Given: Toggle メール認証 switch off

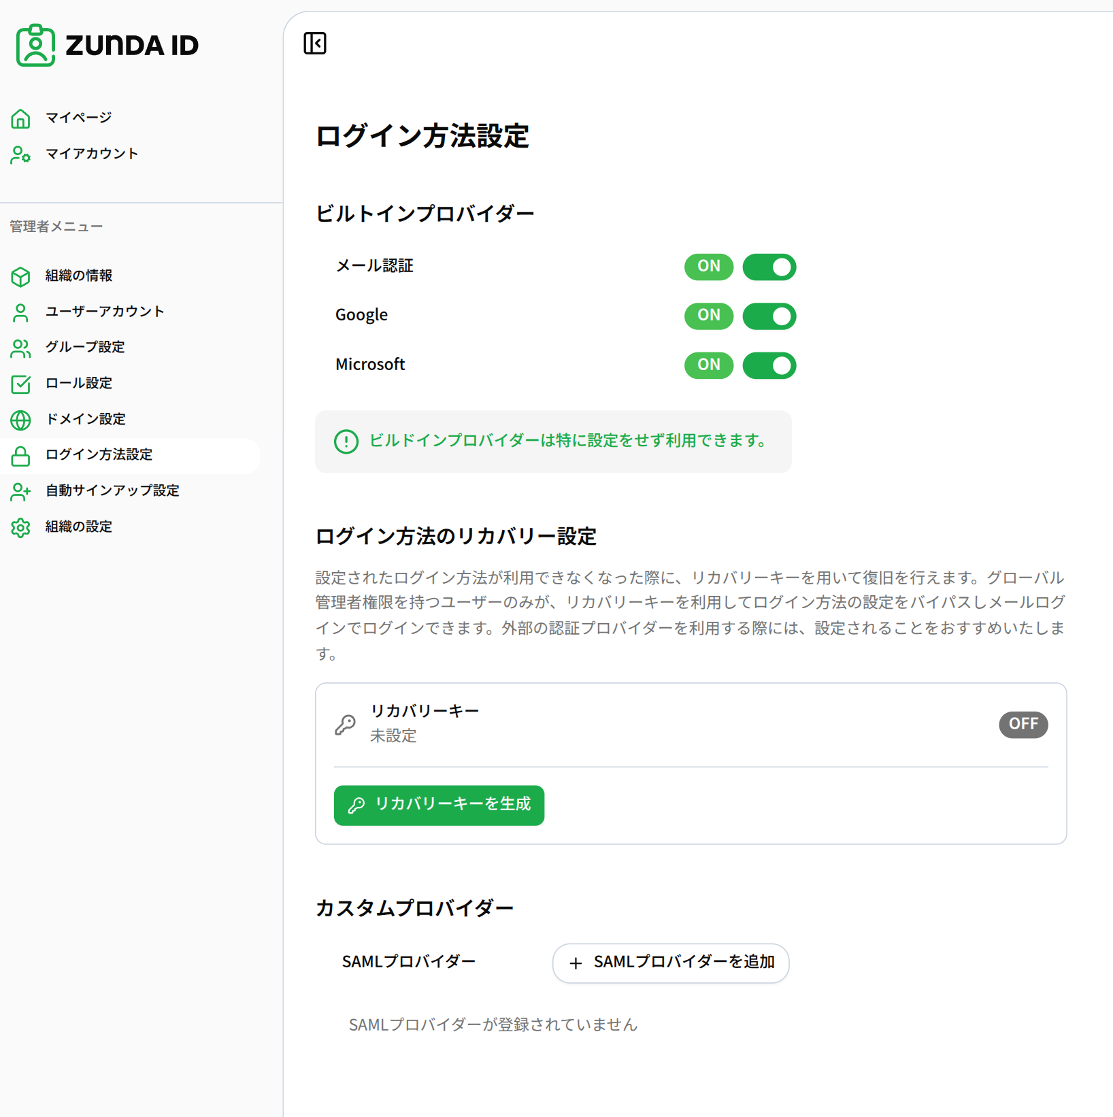Looking at the screenshot, I should pos(769,267).
